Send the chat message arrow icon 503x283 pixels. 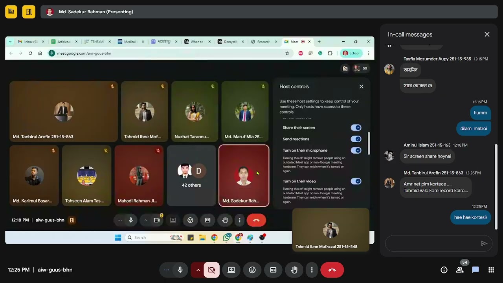point(484,244)
